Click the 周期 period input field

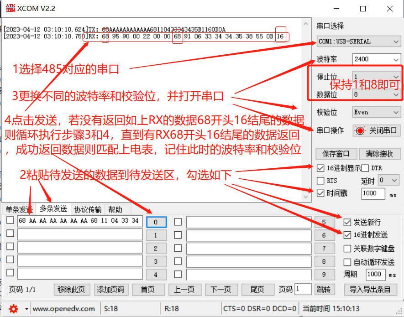[375, 273]
